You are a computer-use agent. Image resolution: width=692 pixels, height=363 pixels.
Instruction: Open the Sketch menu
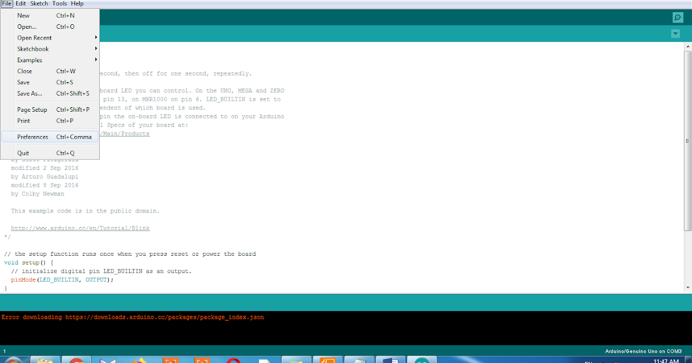coord(39,3)
